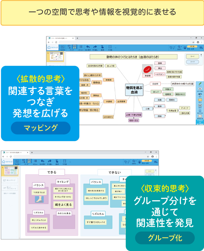Open 一覧 page list icon in upper window
The width and height of the screenshot is (204, 251).
[69, 47]
